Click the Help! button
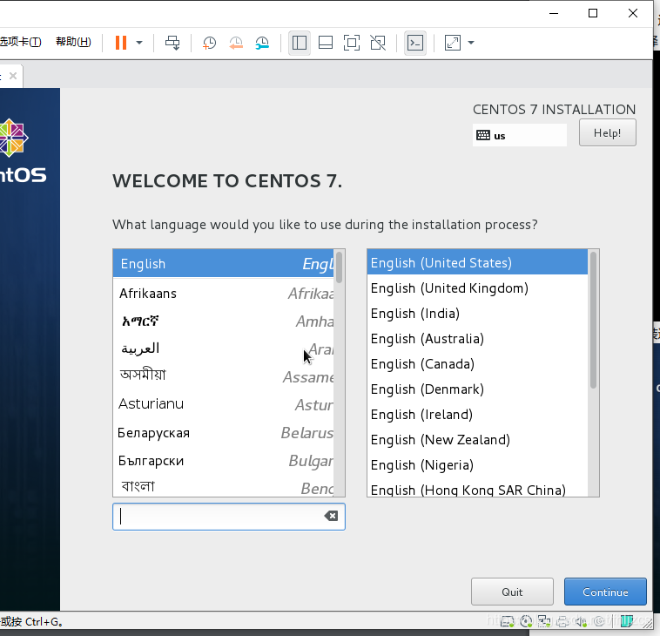This screenshot has height=636, width=660. pos(608,133)
